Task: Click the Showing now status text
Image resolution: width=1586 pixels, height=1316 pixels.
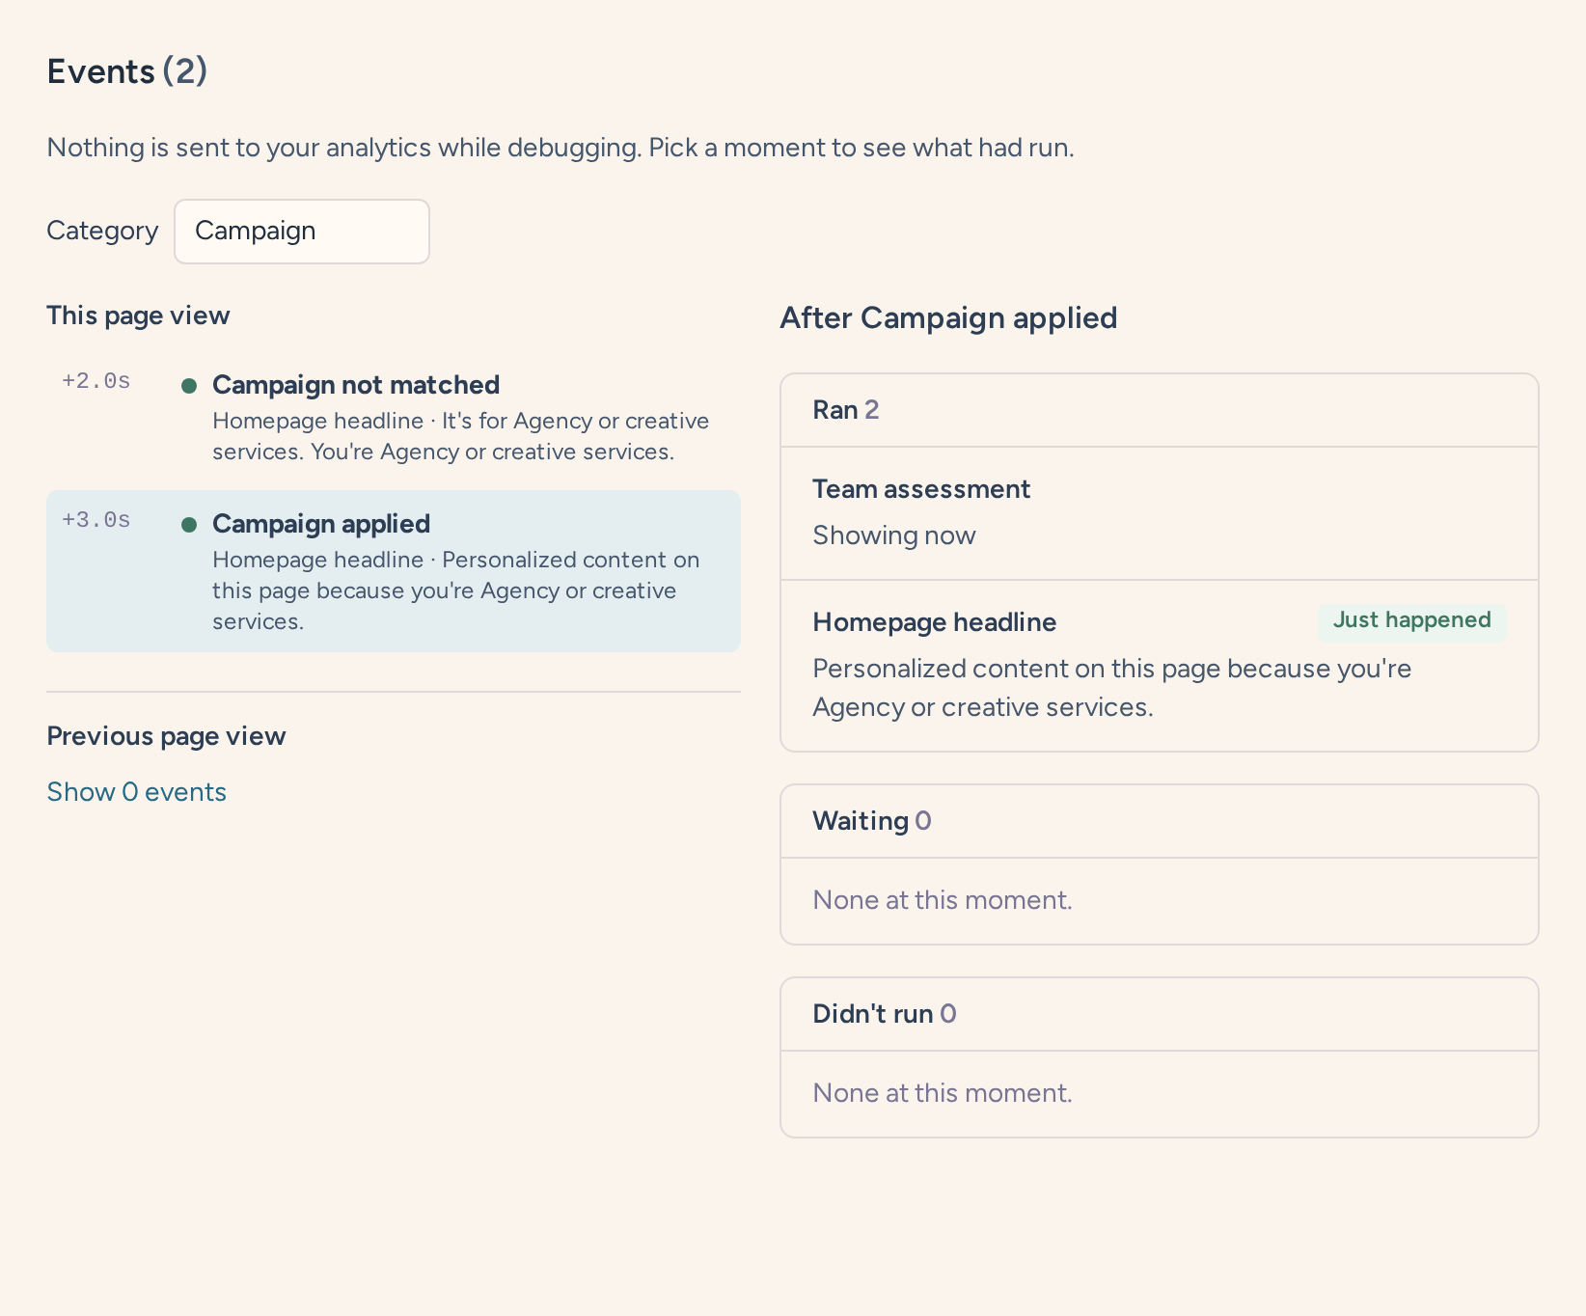Action: tap(894, 535)
